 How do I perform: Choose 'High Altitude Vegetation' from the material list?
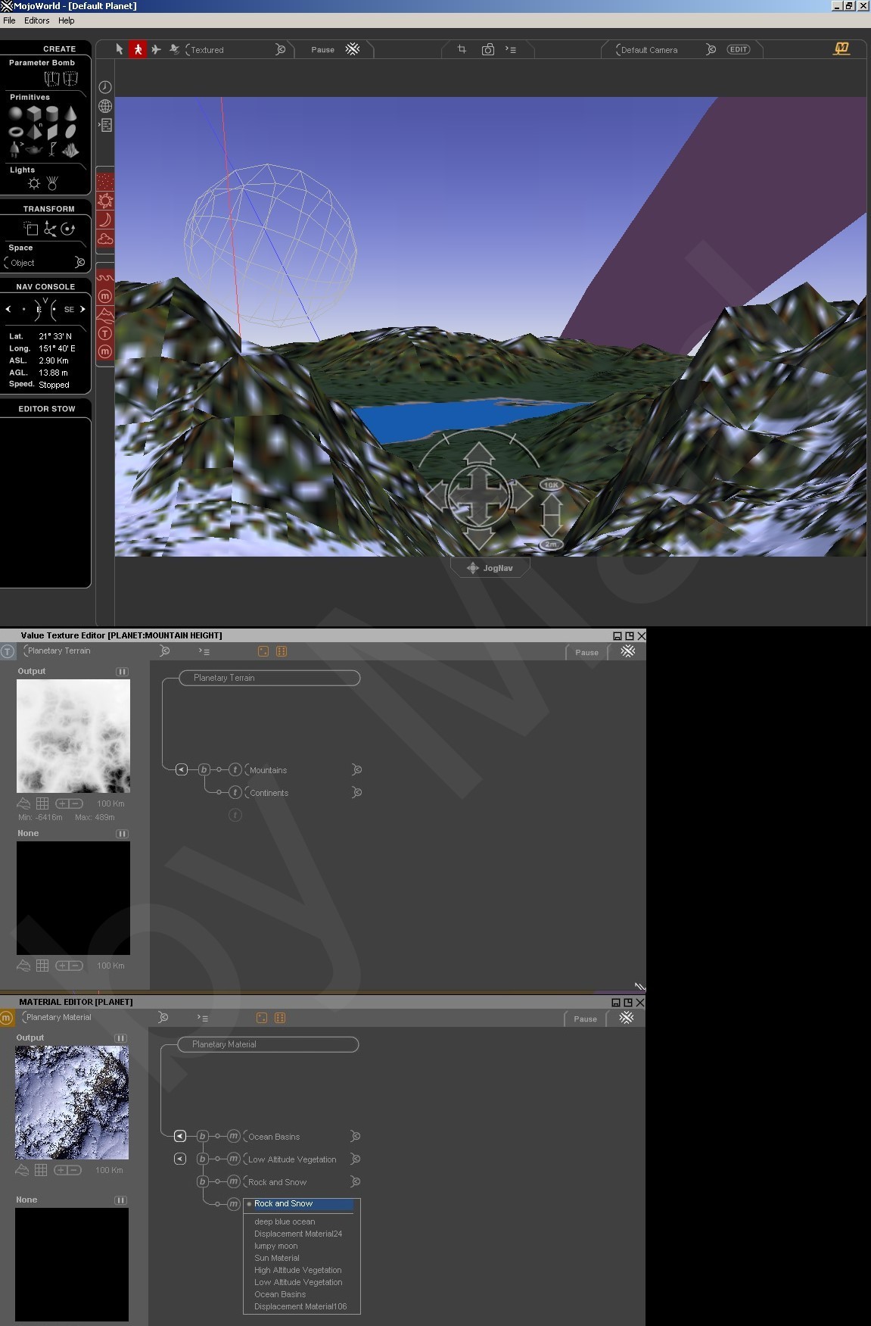pyautogui.click(x=298, y=1270)
